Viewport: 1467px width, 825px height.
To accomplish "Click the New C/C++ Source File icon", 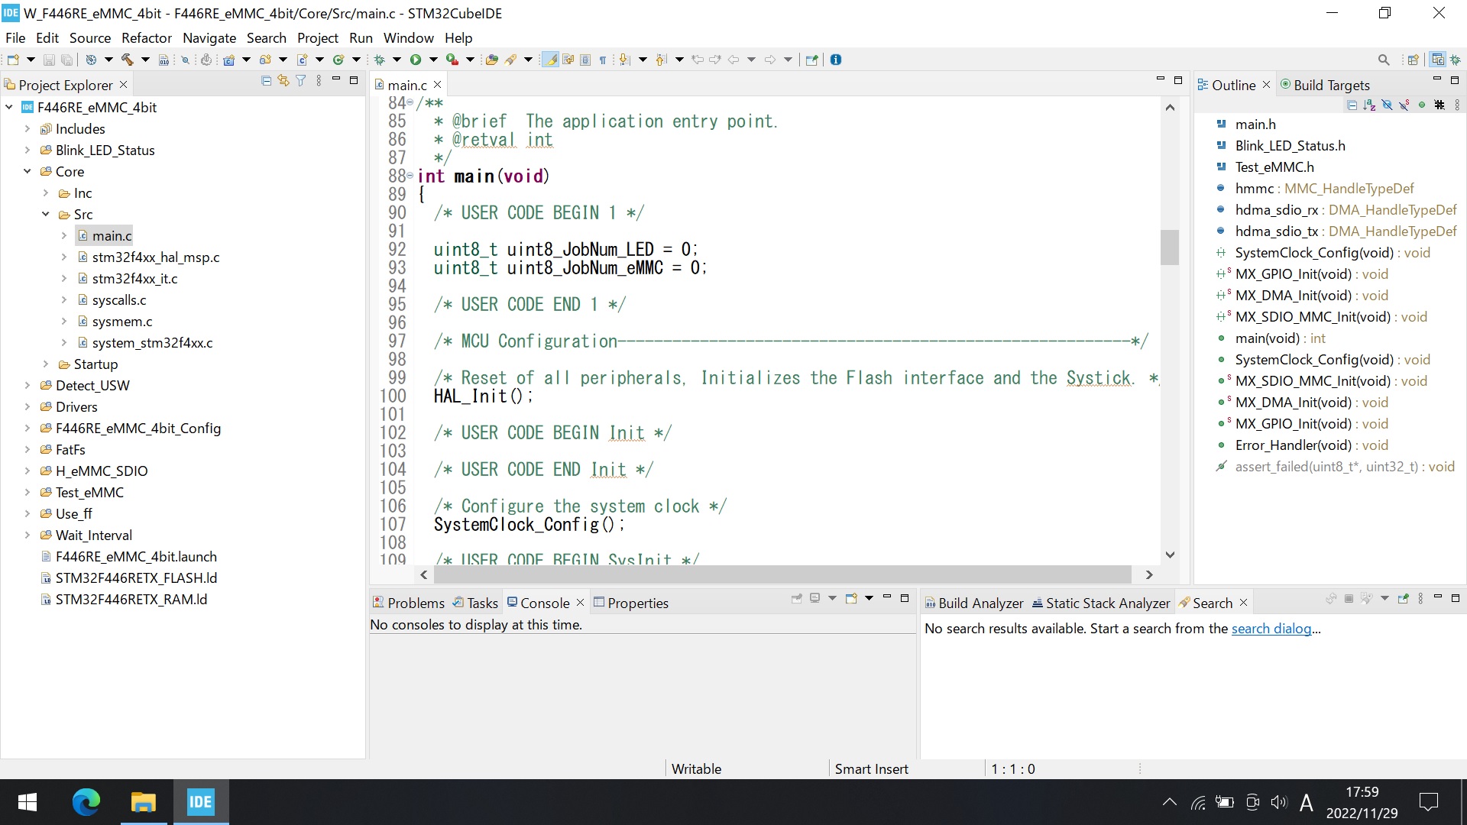I will pos(302,60).
